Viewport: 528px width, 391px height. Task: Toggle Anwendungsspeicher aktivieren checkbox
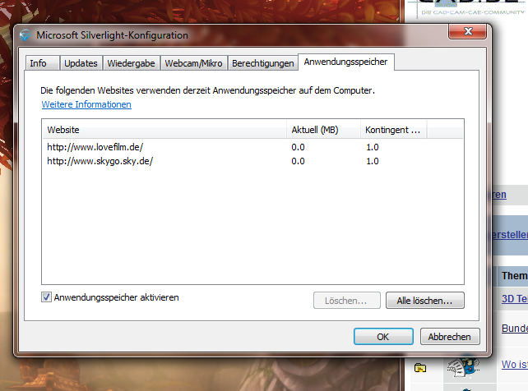[x=46, y=297]
